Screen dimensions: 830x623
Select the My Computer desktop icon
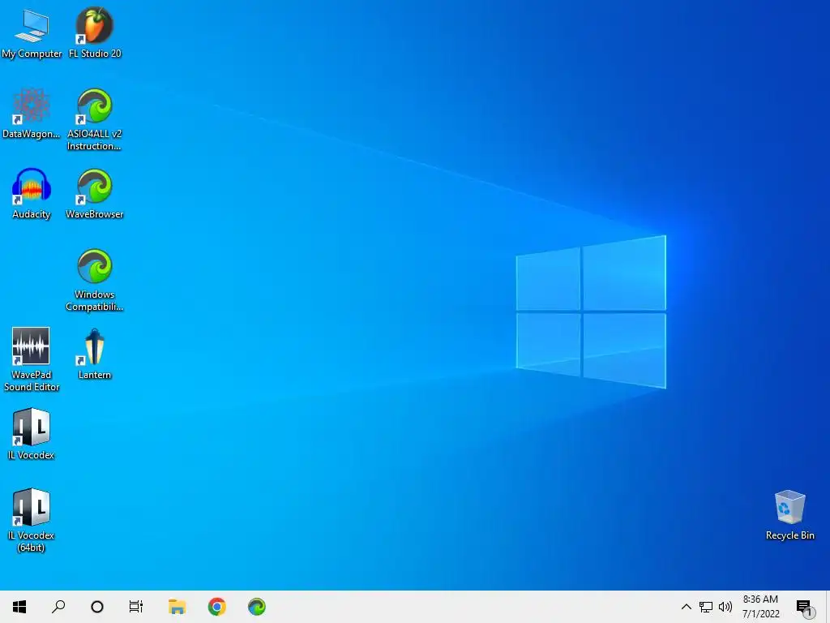tap(32, 32)
